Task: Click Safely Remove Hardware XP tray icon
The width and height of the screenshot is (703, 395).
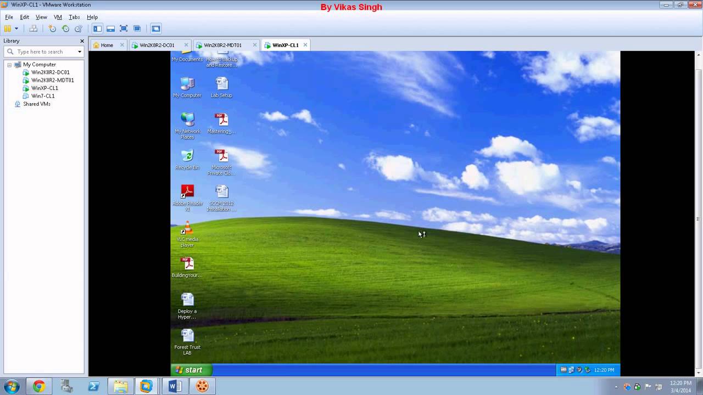Action: pyautogui.click(x=587, y=370)
